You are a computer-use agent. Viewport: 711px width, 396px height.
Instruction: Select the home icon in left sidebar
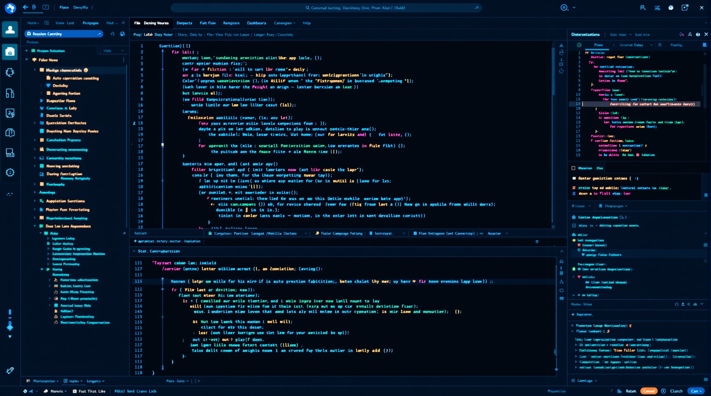coord(10,52)
